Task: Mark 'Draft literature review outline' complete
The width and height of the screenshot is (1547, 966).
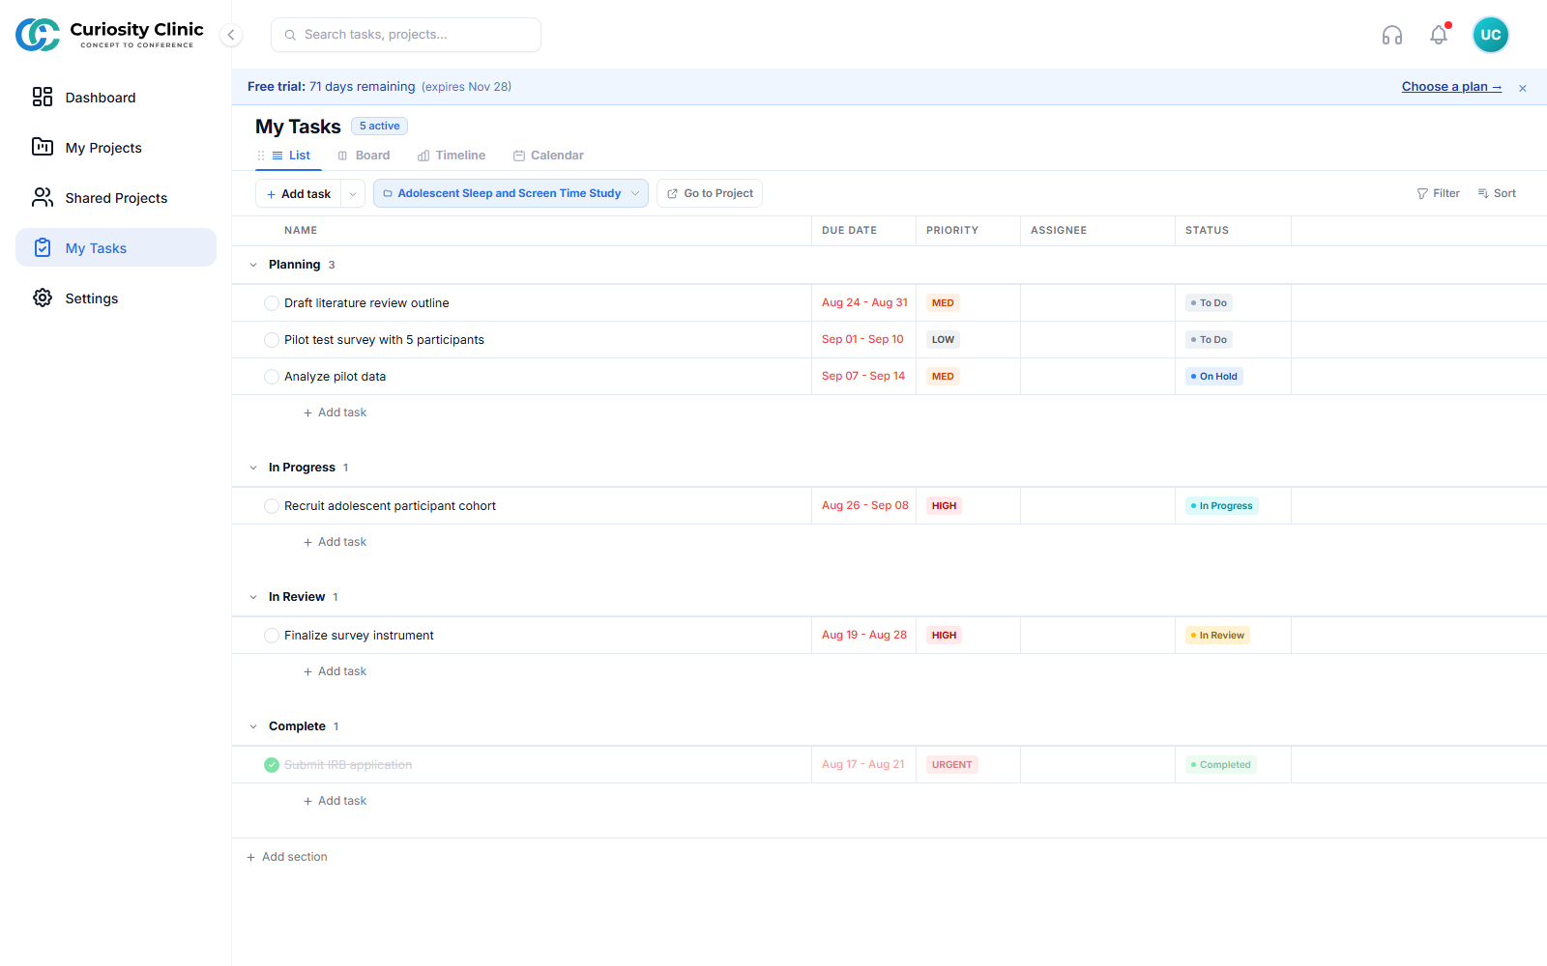Action: pos(272,303)
